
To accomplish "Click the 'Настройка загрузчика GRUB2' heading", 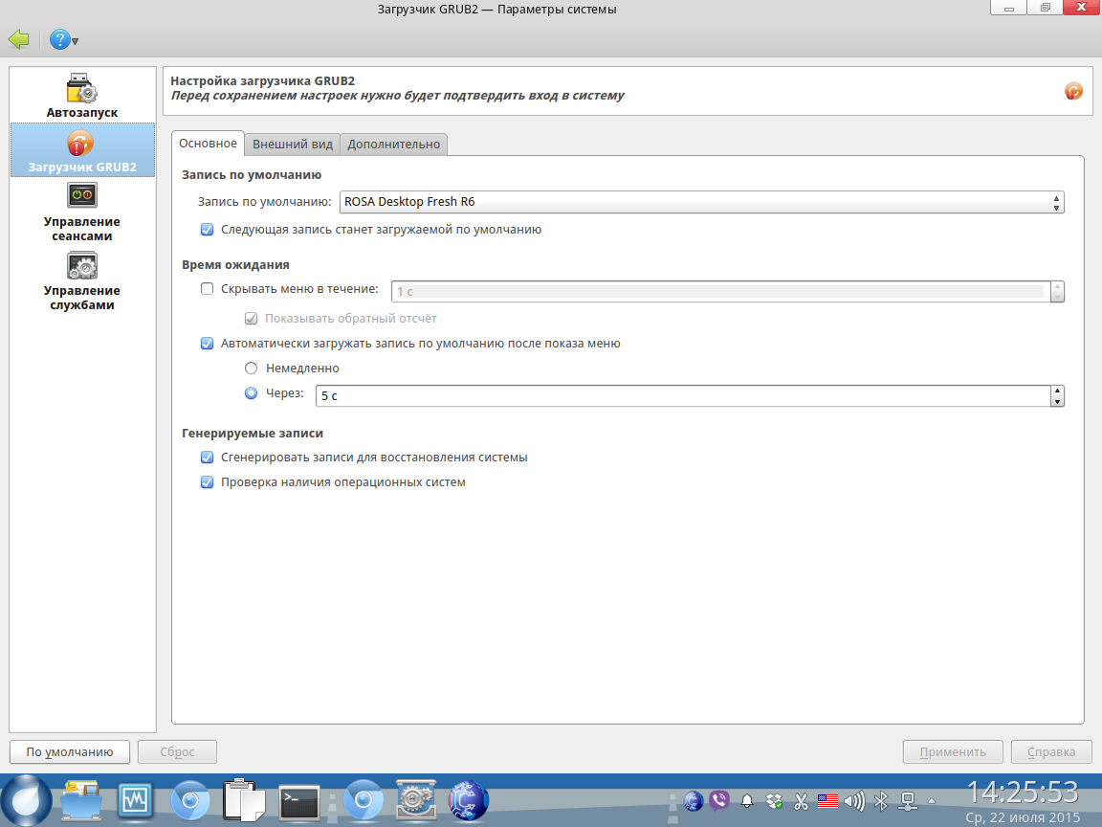I will (x=263, y=80).
